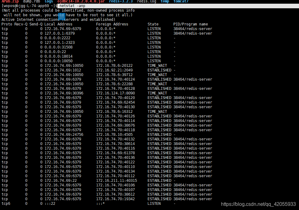The width and height of the screenshot is (299, 210).
Task: Select the directory name "redis-3.2.3"
Action: pyautogui.click(x=121, y=2)
